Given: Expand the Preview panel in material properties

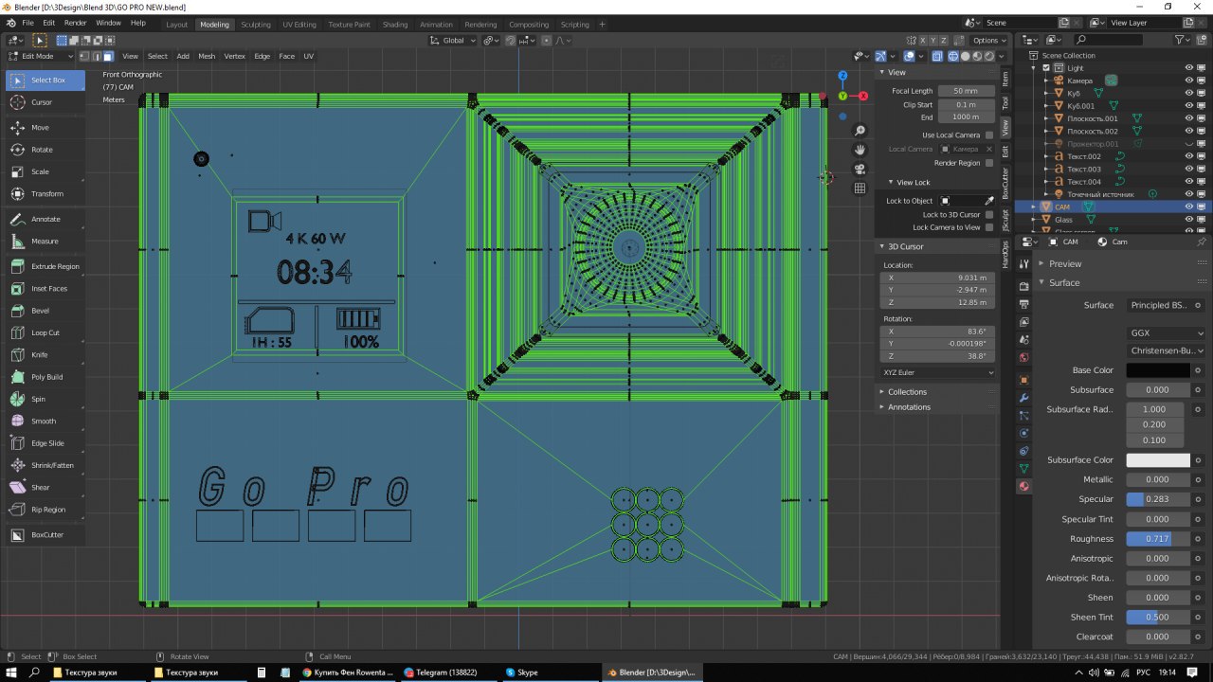Looking at the screenshot, I should pos(1064,263).
